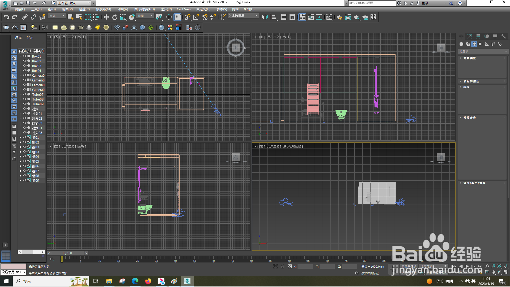Click the 0/100 time slider

coord(67,253)
